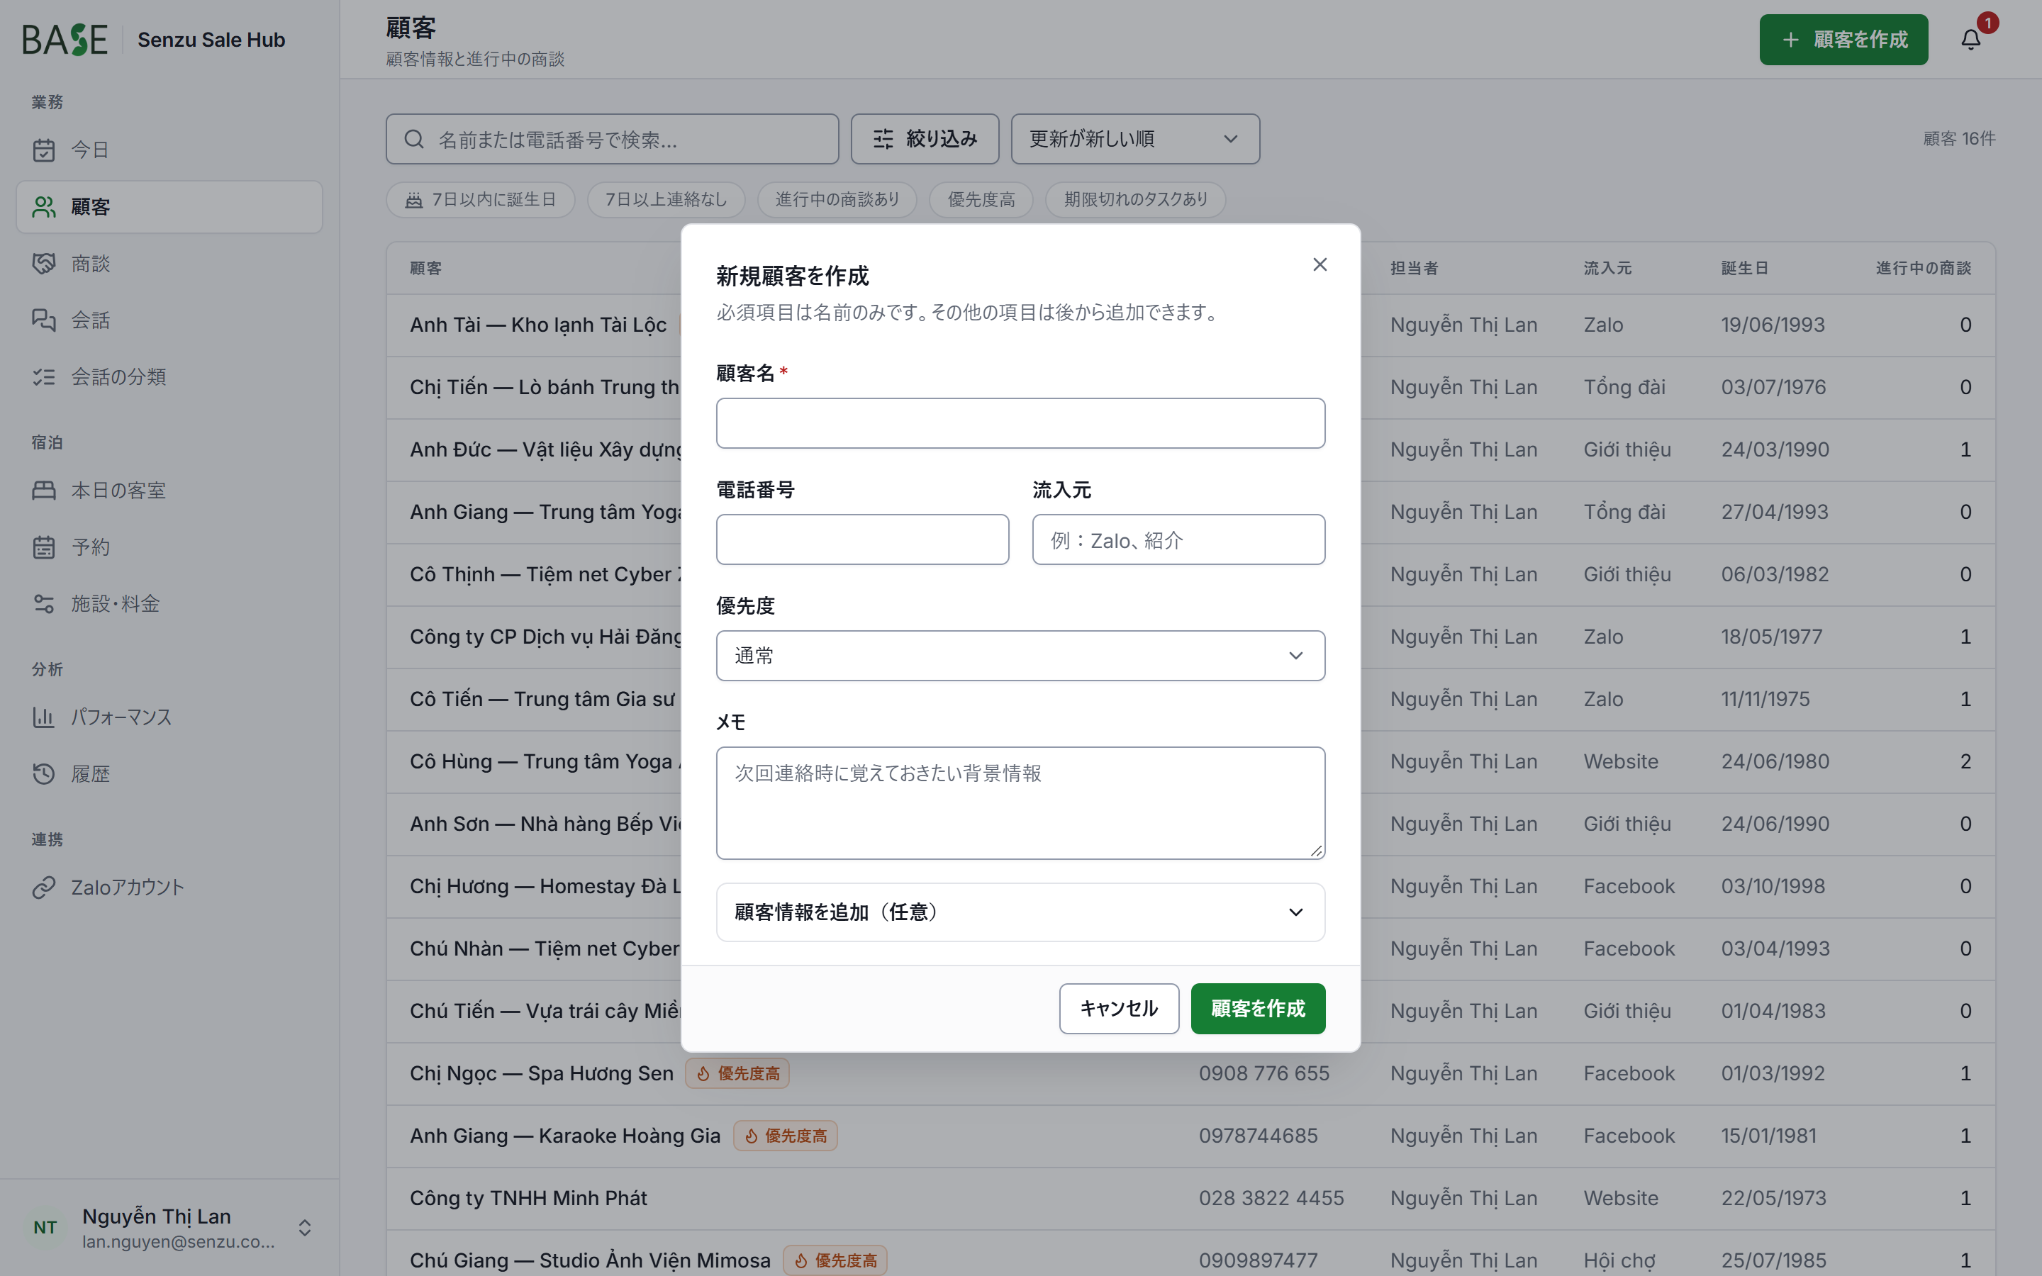Expand the 顧客情報を追加（任意） section

pyautogui.click(x=1020, y=912)
